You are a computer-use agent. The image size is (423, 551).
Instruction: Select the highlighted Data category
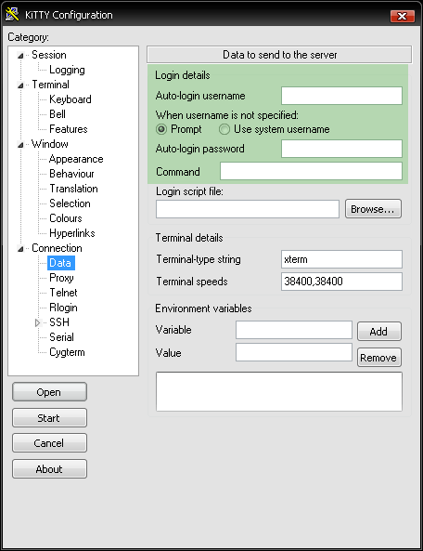[x=61, y=263]
